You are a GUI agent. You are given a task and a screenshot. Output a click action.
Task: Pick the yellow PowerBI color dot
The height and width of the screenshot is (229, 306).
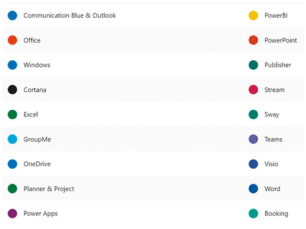(253, 15)
